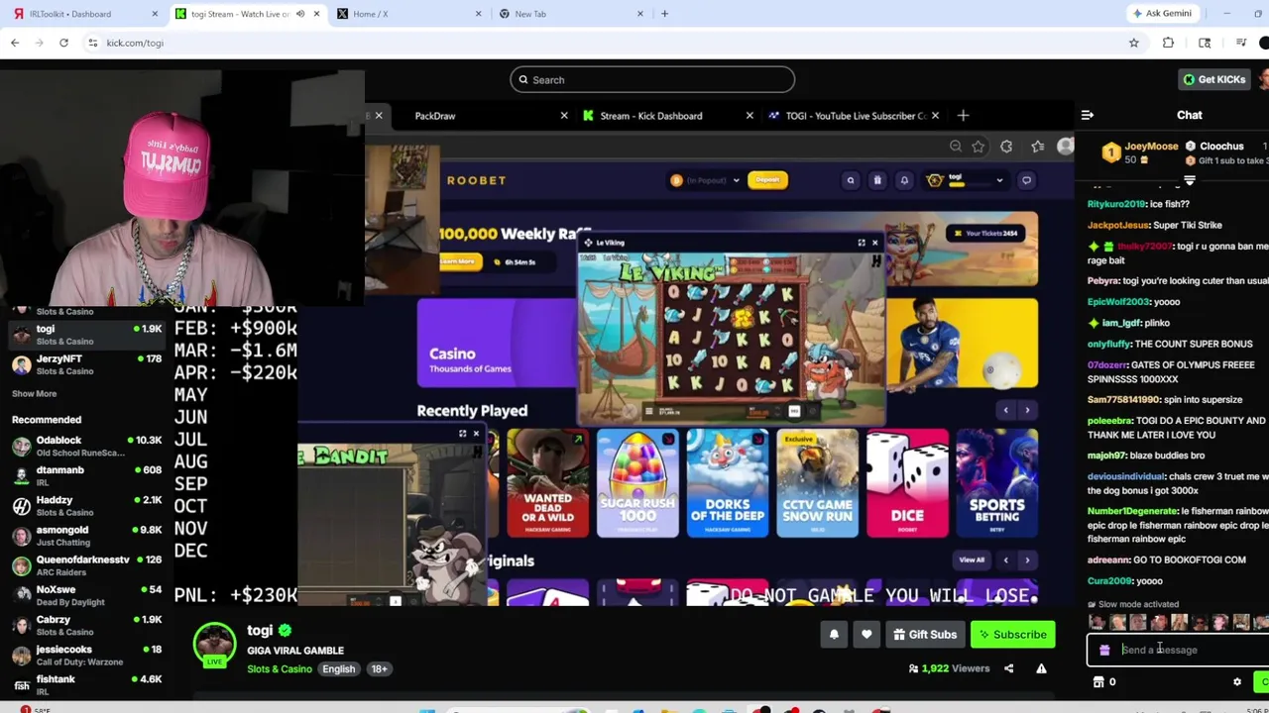Screen dimensions: 1269x713
Task: Collapse the chat panel
Action: point(1088,116)
